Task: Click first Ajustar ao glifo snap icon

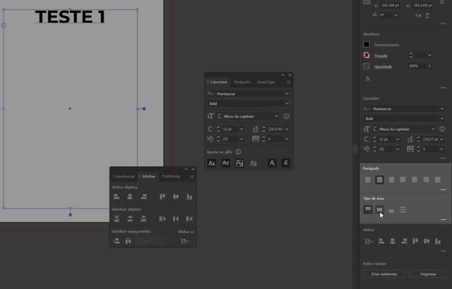Action: (x=212, y=163)
